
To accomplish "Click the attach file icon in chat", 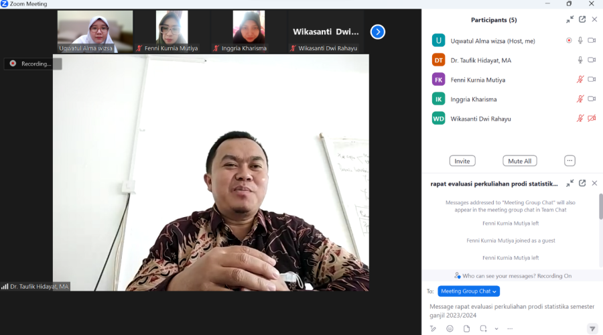I will [x=466, y=328].
